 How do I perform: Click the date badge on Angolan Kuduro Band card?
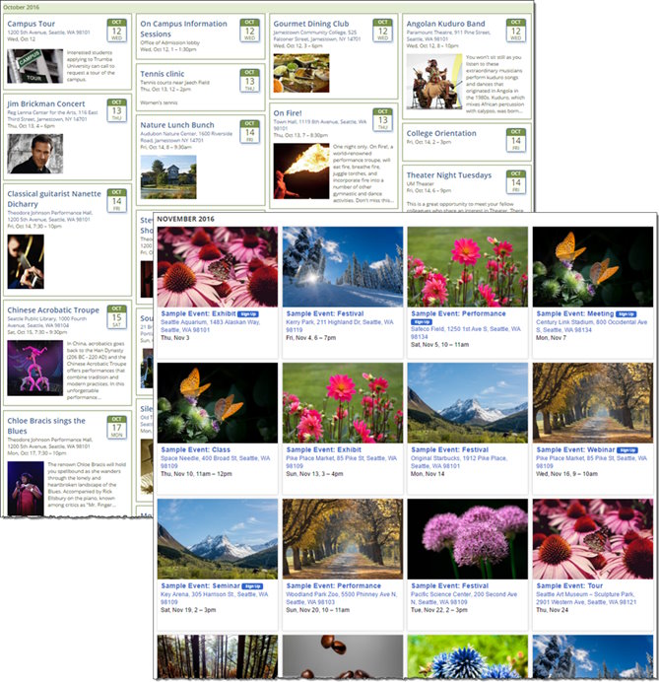515,30
